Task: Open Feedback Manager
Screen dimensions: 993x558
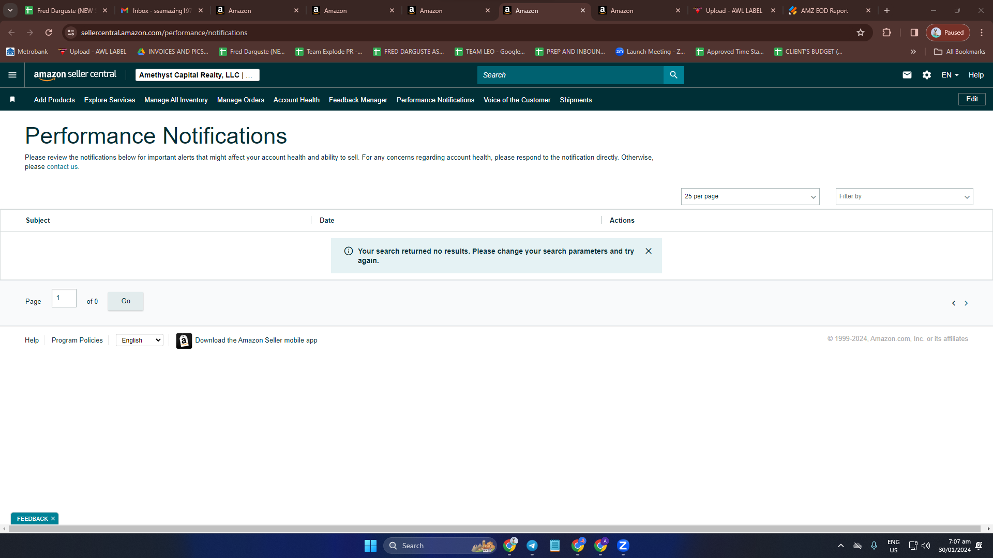Action: point(358,100)
